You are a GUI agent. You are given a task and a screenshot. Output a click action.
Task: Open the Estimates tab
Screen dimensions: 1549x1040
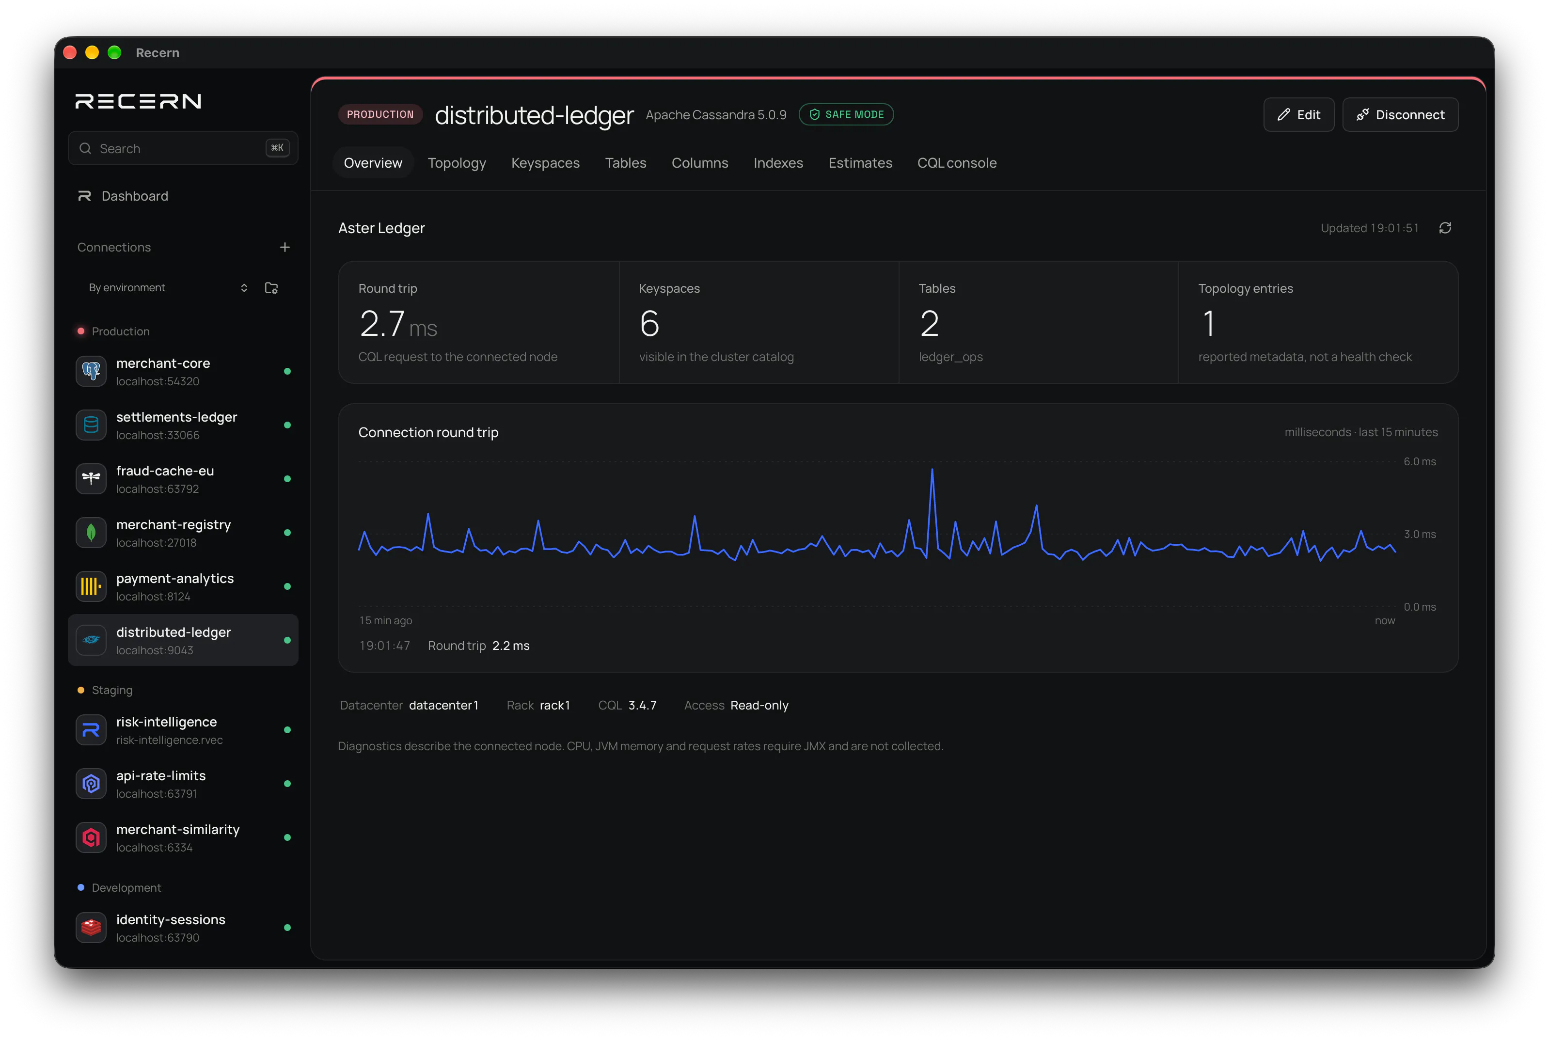click(x=860, y=163)
